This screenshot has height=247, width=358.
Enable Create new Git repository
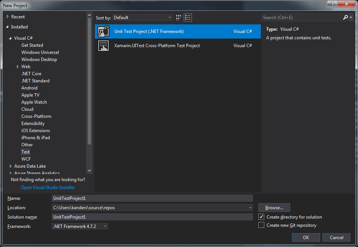pyautogui.click(x=262, y=225)
